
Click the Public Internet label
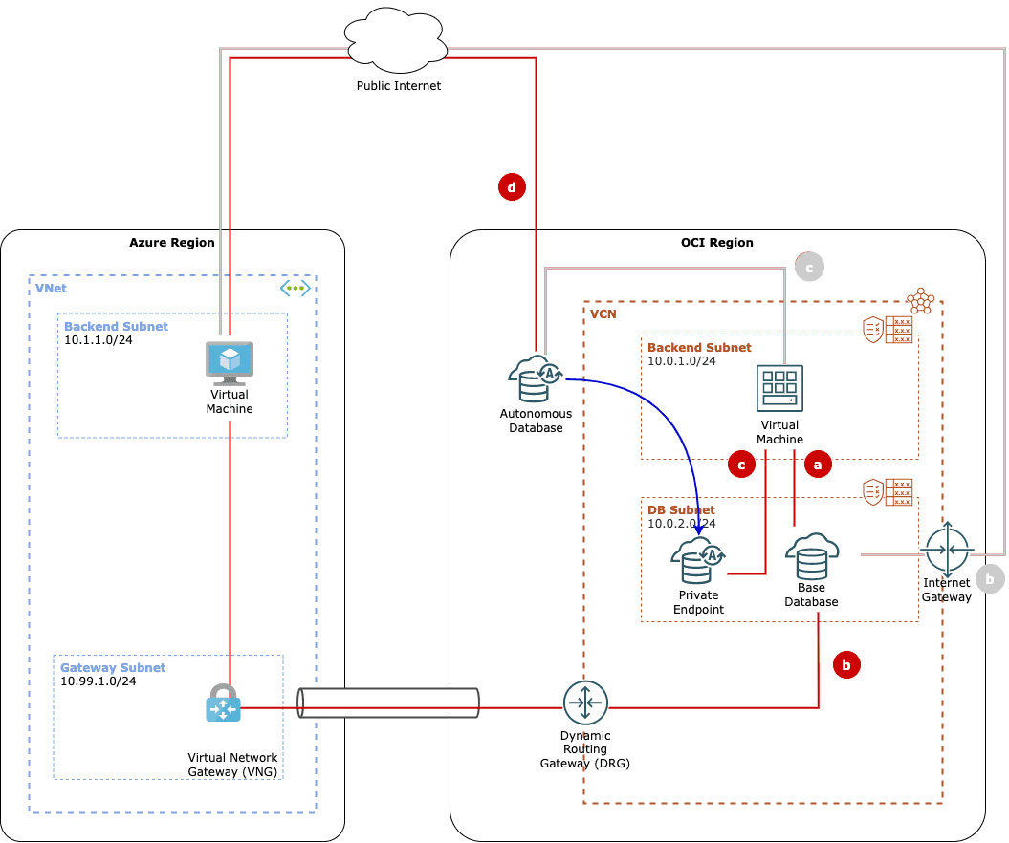399,85
